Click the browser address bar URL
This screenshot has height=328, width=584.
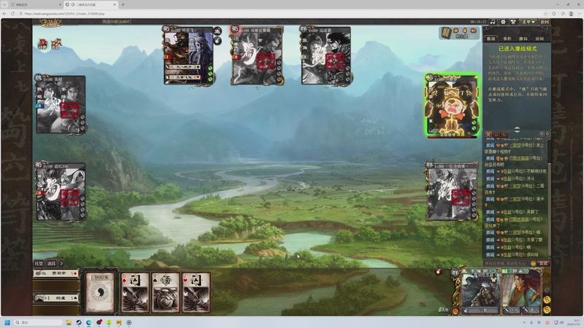pyautogui.click(x=64, y=13)
